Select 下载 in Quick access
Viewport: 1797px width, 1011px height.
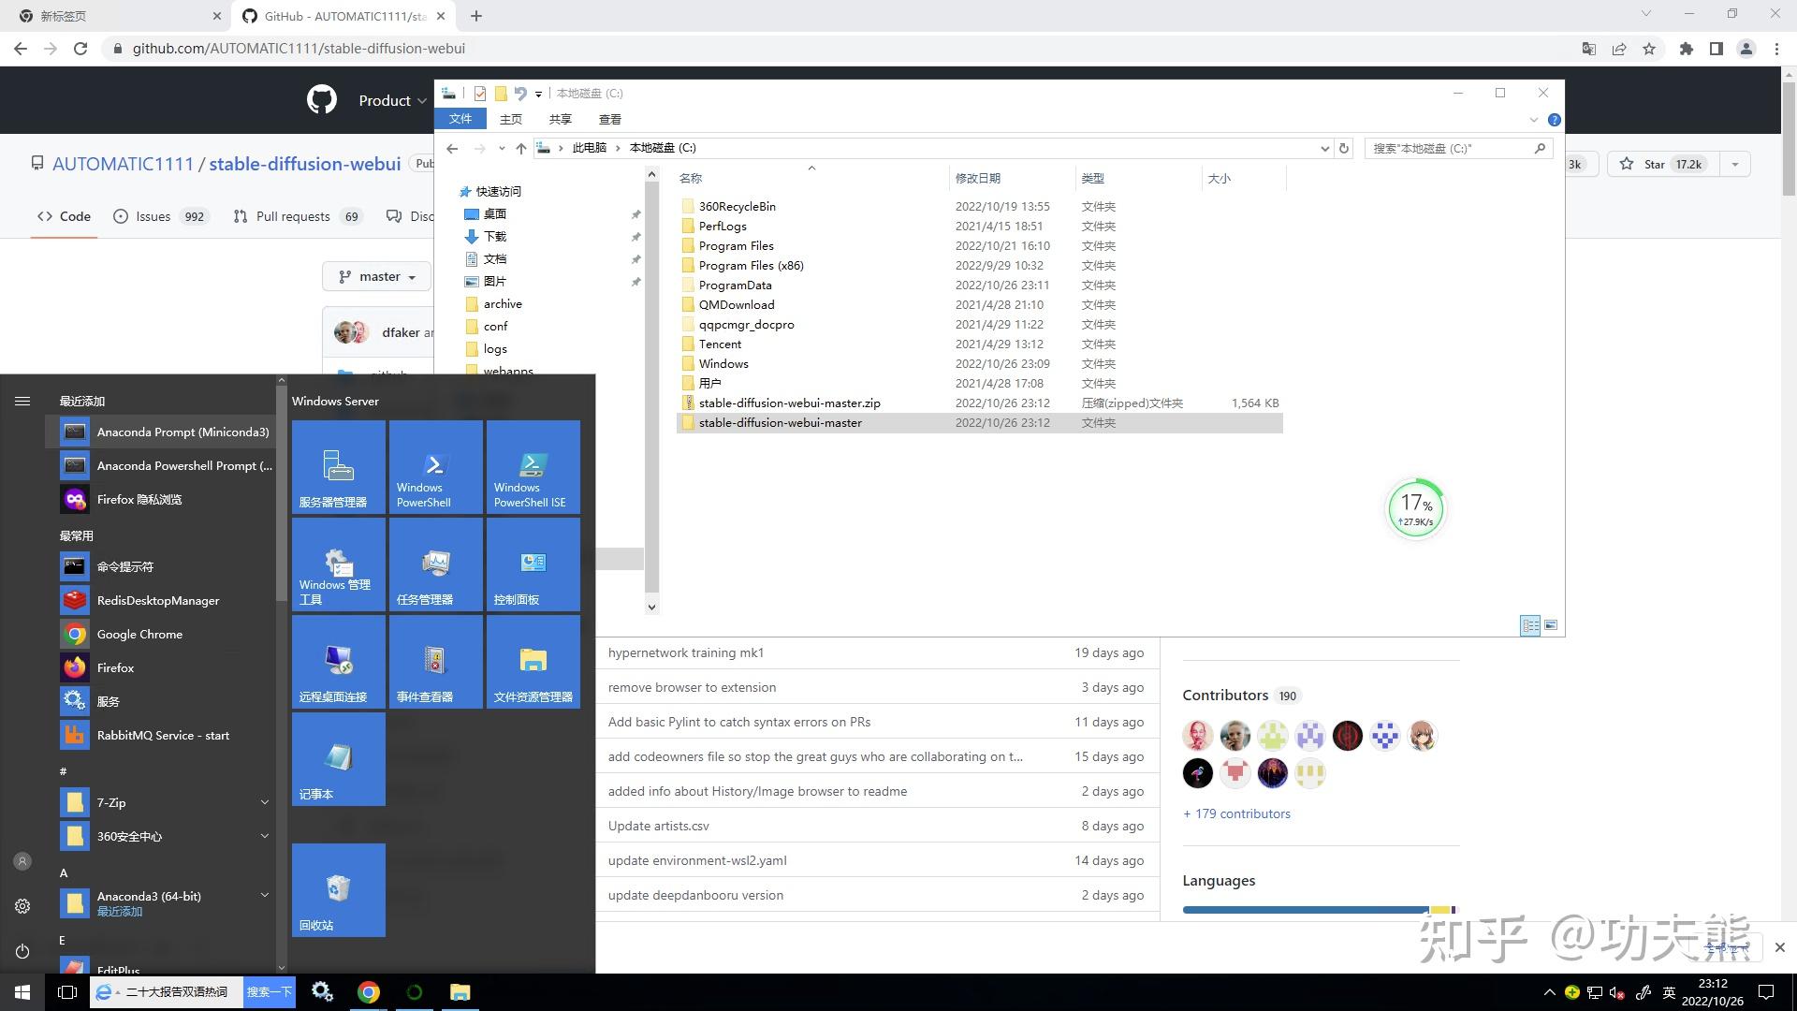[x=495, y=236]
